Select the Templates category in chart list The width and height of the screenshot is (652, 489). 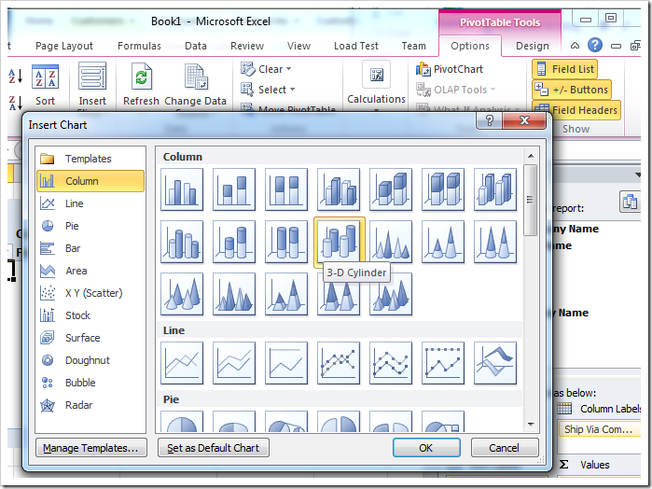click(x=90, y=159)
